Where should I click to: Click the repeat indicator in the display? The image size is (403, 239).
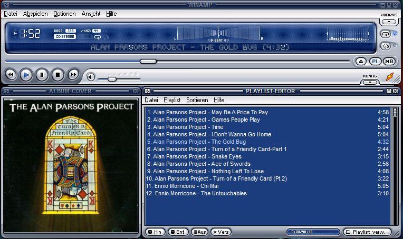98,37
